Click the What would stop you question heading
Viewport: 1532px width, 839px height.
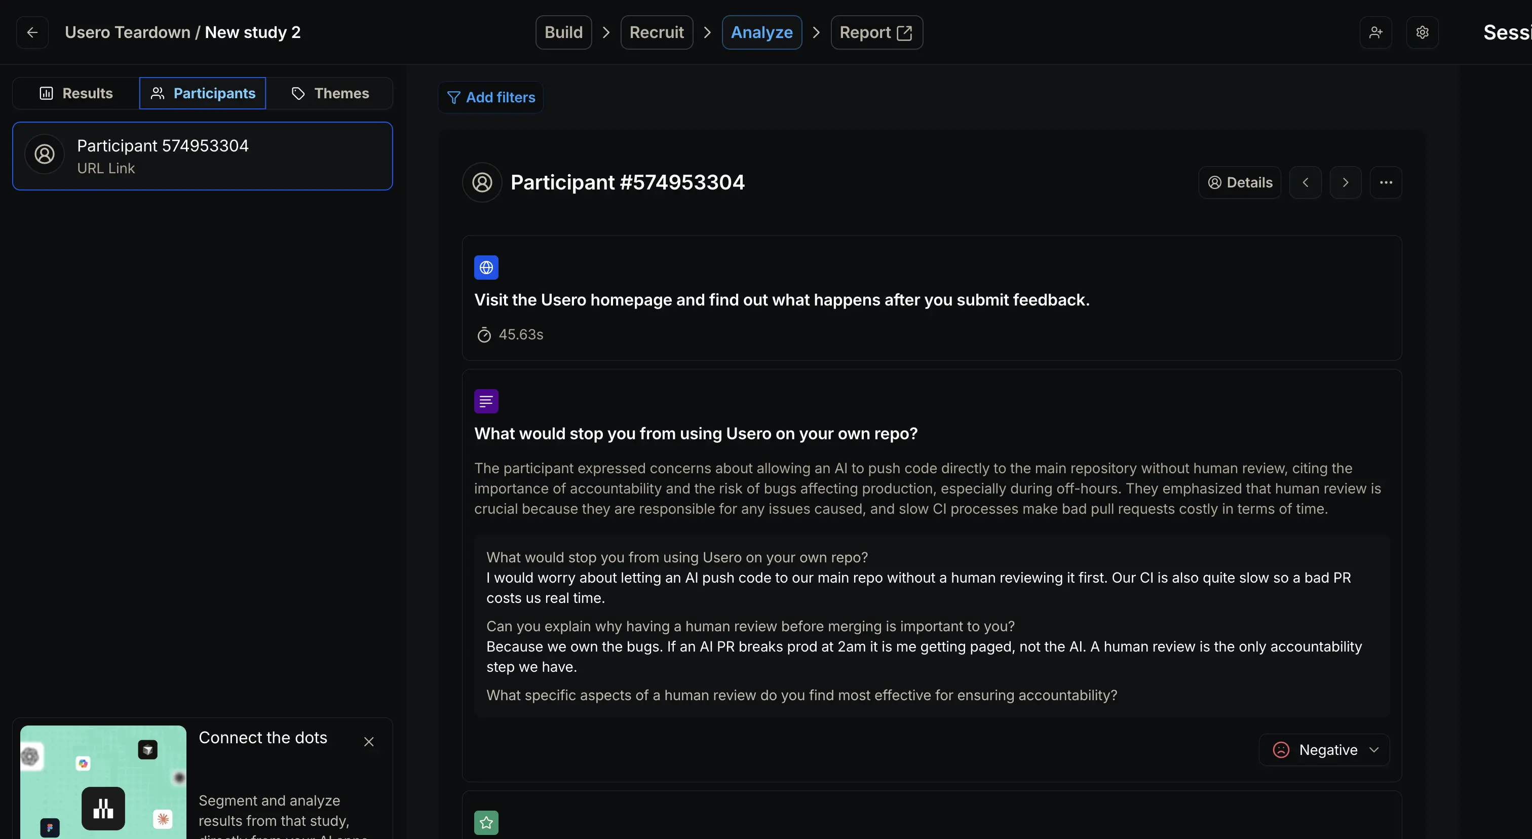click(x=696, y=434)
